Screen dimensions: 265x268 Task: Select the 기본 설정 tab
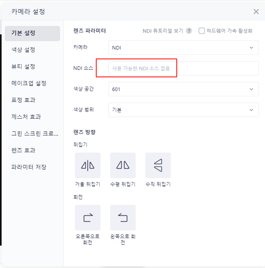click(32, 33)
